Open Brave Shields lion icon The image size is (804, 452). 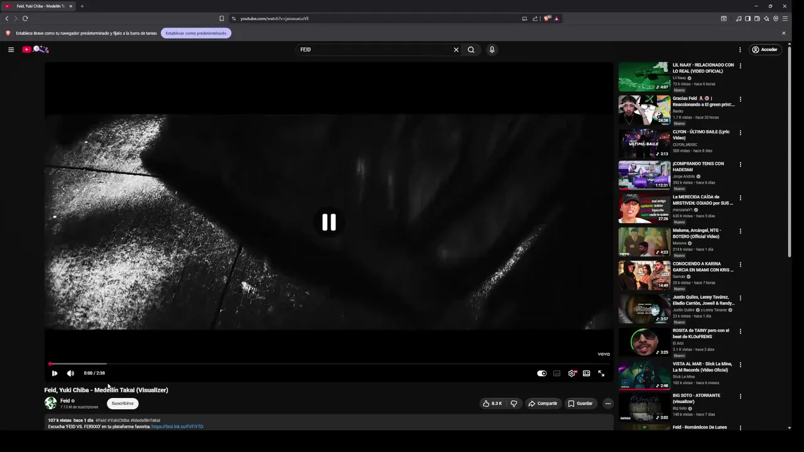click(546, 18)
